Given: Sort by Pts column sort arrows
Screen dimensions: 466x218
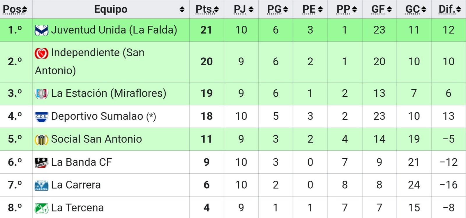Looking at the screenshot, I should tap(216, 10).
